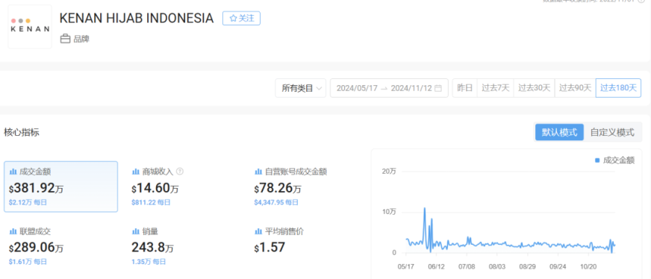Click the tallest peak in the line chart
Image resolution: width=651 pixels, height=279 pixels.
point(424,208)
